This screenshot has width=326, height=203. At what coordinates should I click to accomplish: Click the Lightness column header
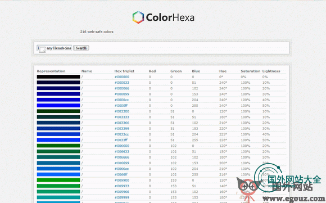271,71
